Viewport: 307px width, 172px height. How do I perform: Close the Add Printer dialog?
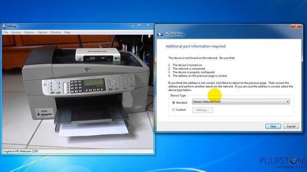click(296, 26)
